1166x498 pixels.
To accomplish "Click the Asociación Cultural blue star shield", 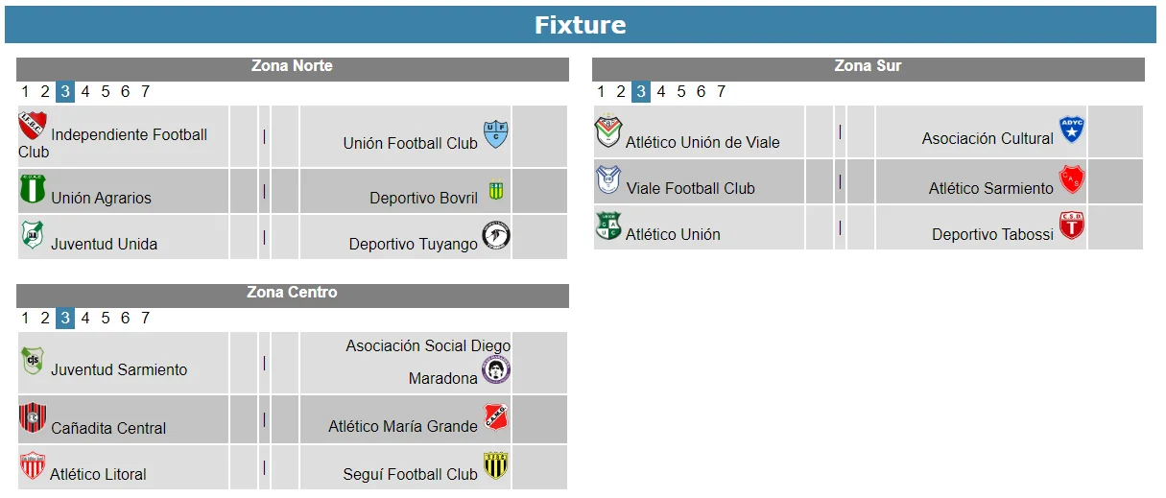I will click(x=1071, y=130).
